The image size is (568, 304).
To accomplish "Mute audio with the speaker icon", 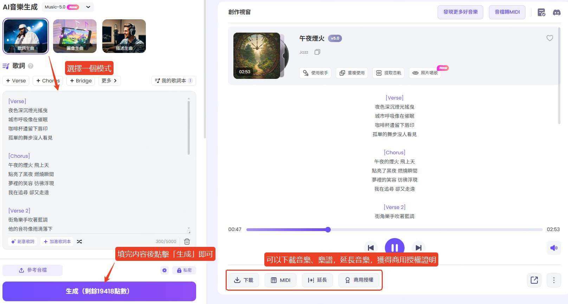I will coord(554,248).
